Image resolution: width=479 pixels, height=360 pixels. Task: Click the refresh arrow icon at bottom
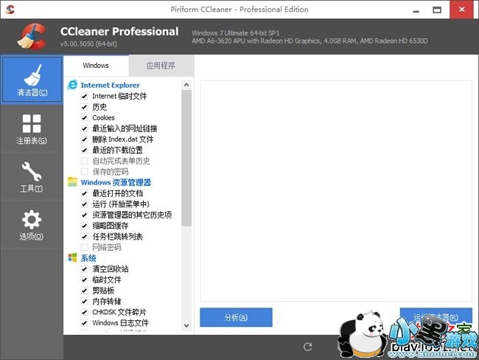307,347
